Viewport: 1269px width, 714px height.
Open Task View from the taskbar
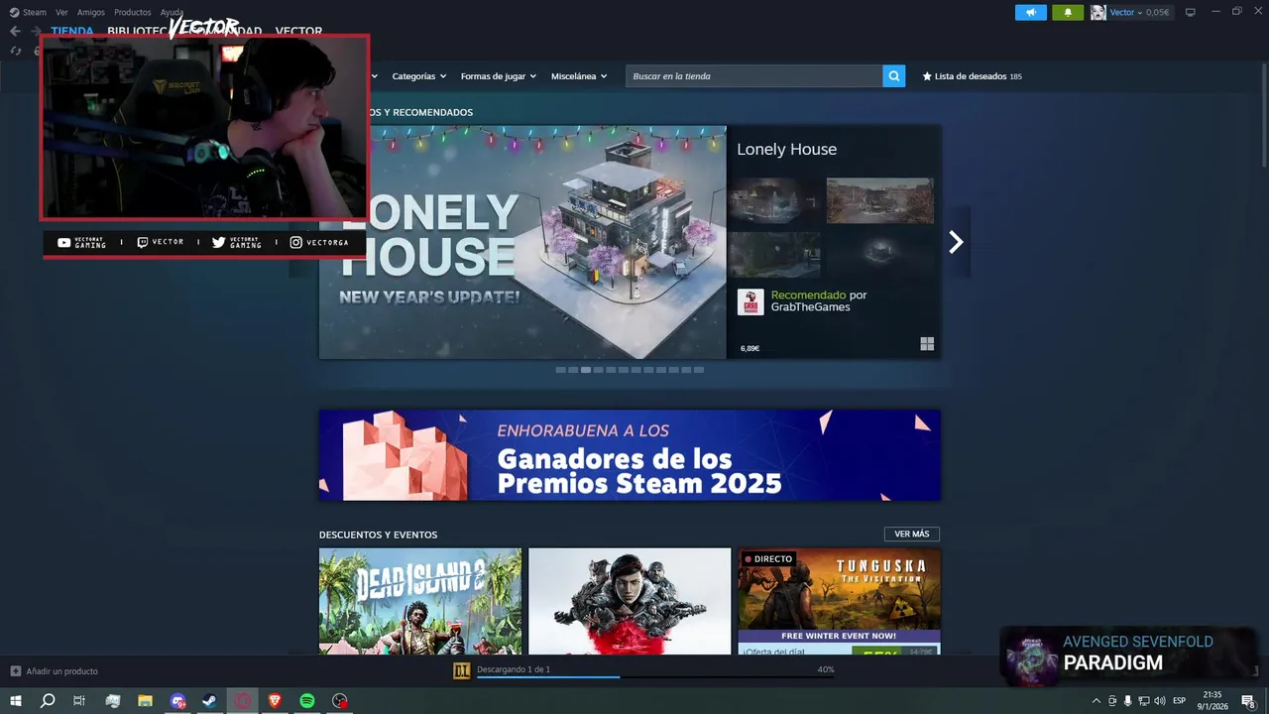tap(79, 701)
